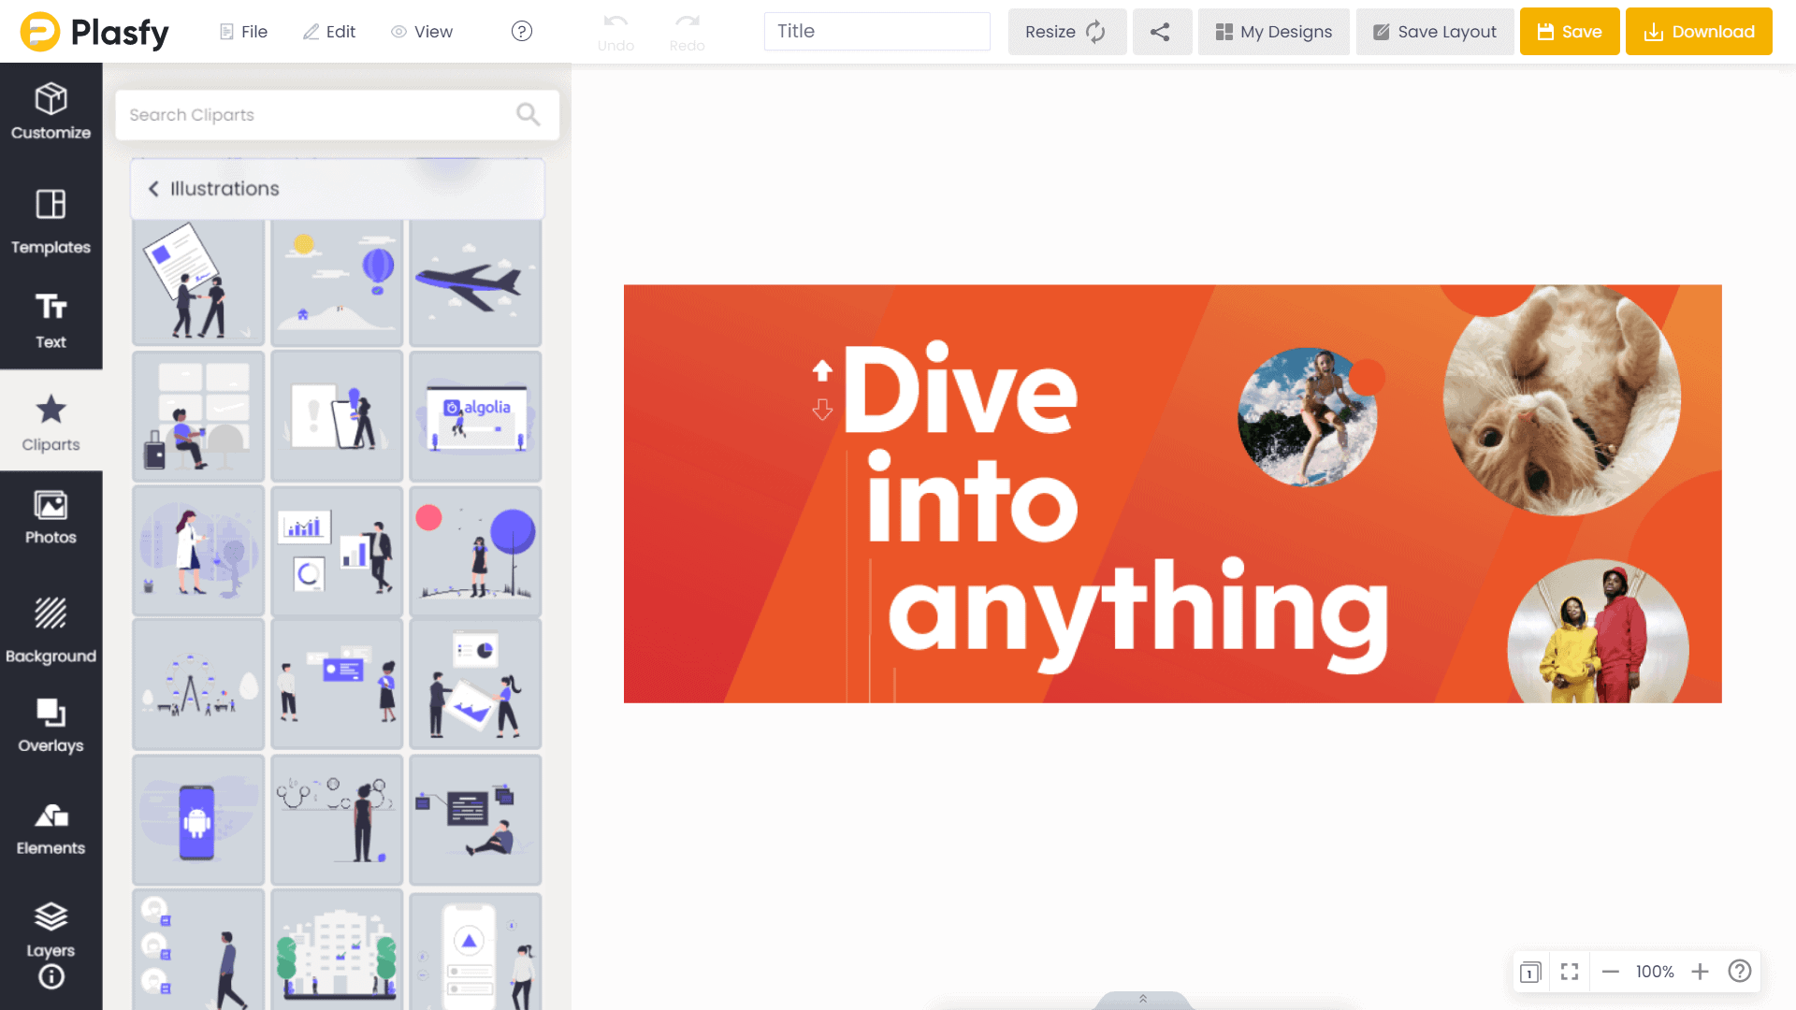The width and height of the screenshot is (1796, 1010).
Task: Open the File menu
Action: pos(243,32)
